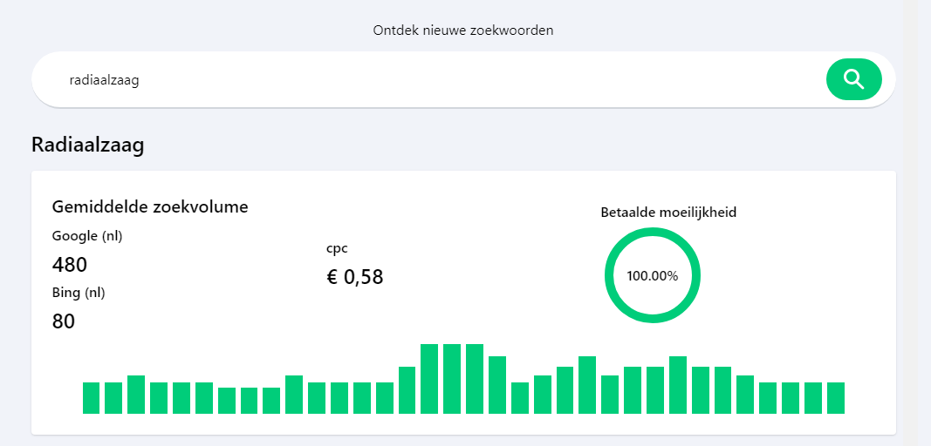Click the second-to-last bar of the chart

coord(813,398)
